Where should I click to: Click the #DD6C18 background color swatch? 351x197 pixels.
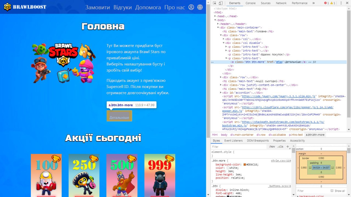pyautogui.click(x=245, y=164)
